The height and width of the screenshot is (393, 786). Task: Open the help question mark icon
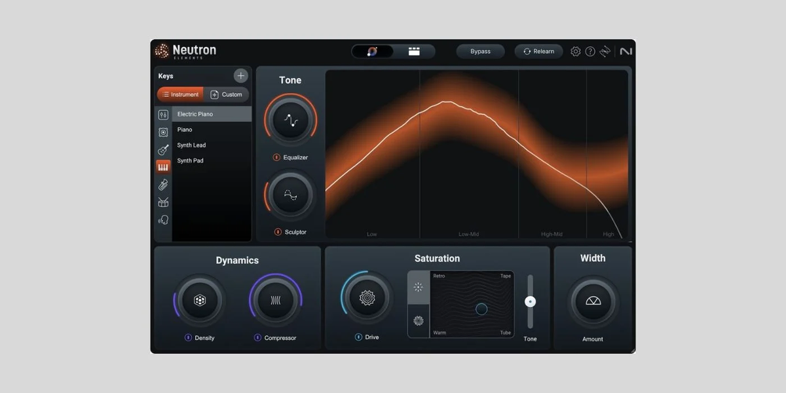coord(590,51)
